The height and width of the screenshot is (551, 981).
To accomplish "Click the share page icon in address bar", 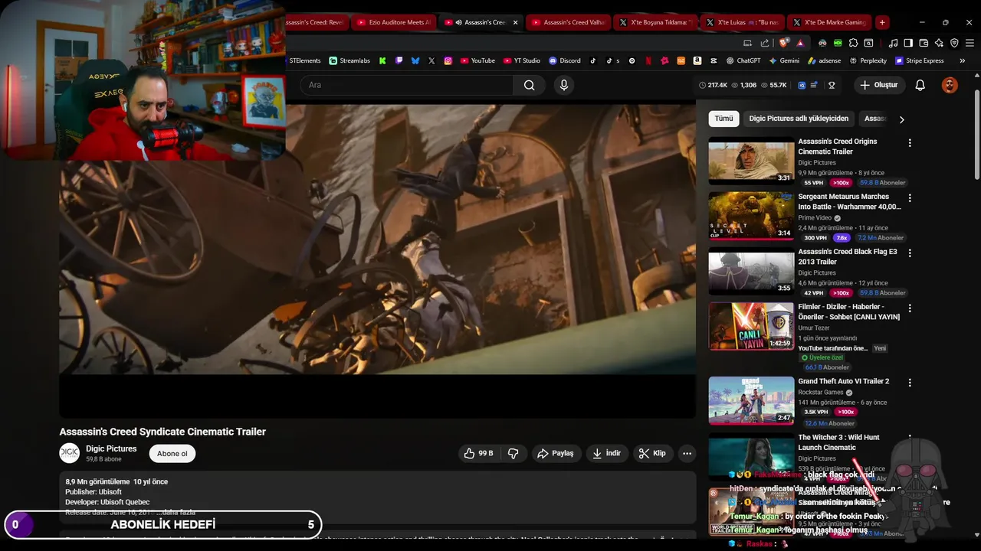I will tap(765, 43).
